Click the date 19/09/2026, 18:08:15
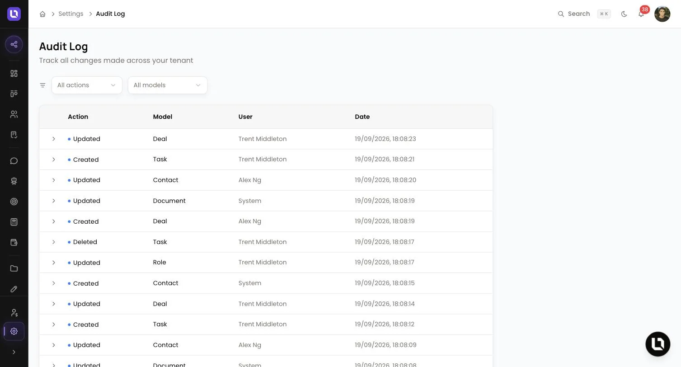 (x=385, y=283)
